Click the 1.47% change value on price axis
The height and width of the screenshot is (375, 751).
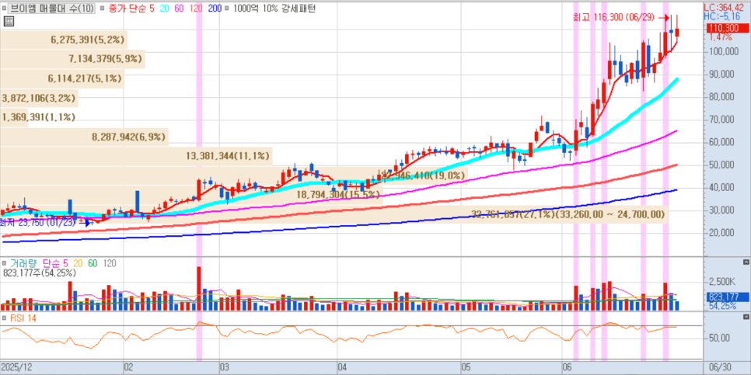point(721,37)
